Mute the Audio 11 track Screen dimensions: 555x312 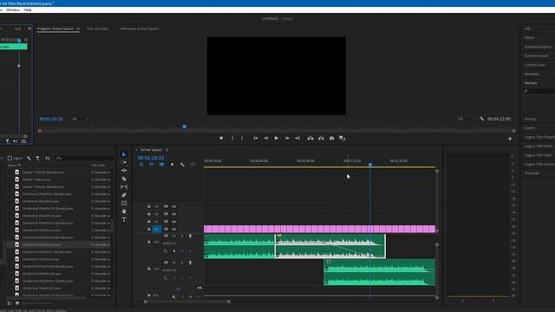click(173, 236)
